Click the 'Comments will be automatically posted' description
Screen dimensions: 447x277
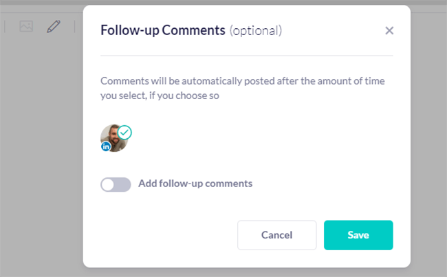[x=242, y=81]
